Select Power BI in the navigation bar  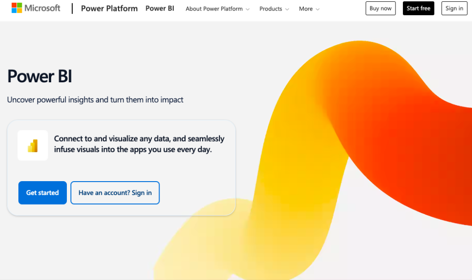[x=159, y=8]
